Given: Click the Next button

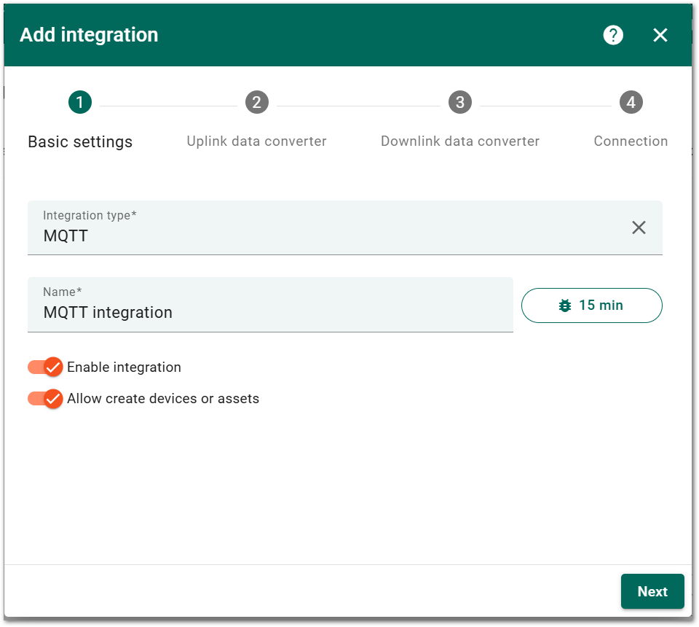Looking at the screenshot, I should tap(652, 591).
